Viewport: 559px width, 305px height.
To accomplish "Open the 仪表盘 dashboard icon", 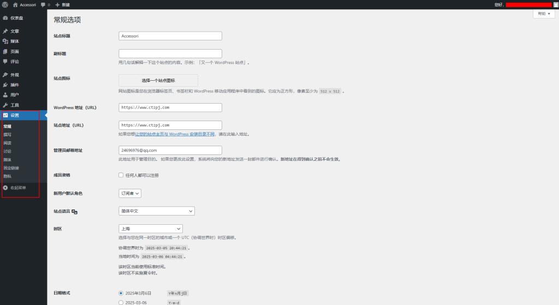I will click(x=5, y=18).
